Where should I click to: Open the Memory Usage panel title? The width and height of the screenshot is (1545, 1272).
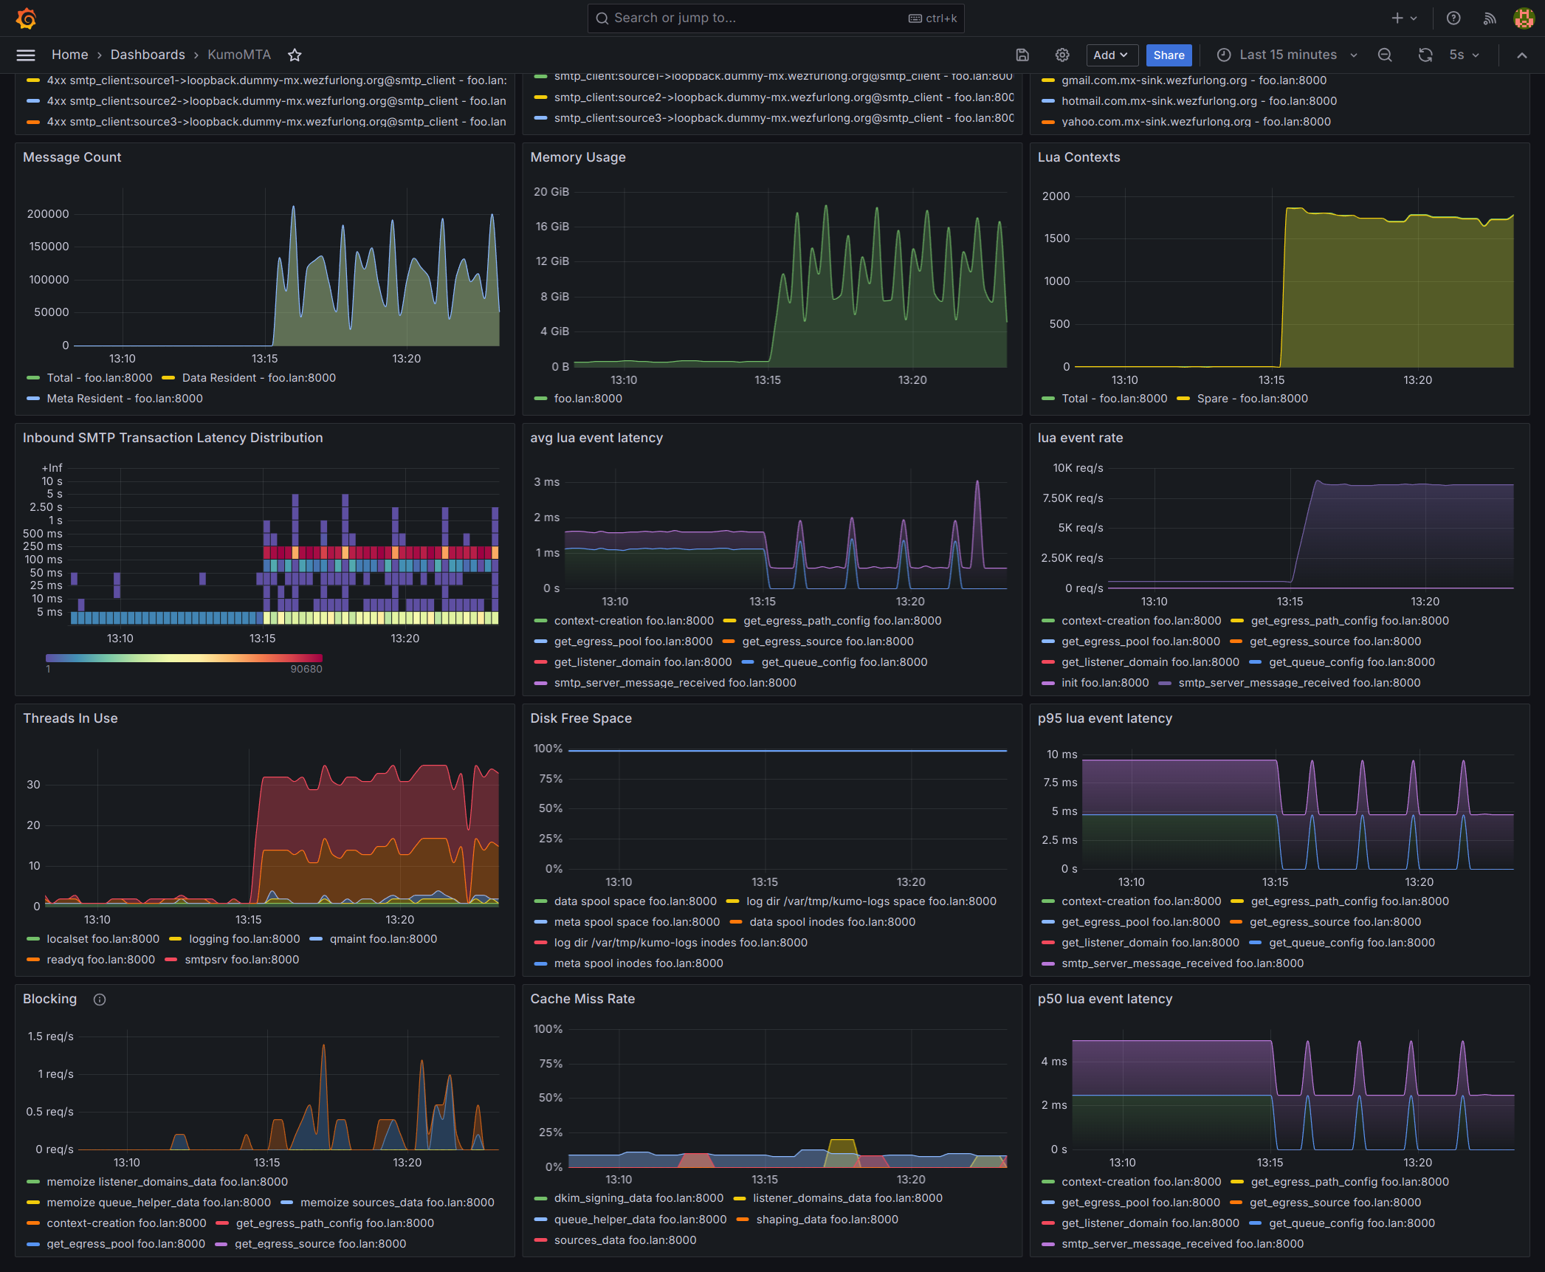(578, 157)
